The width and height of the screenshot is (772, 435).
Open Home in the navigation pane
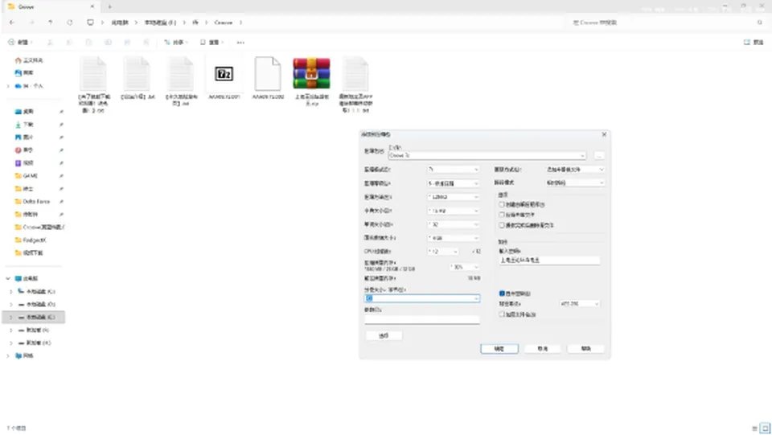pyautogui.click(x=29, y=60)
